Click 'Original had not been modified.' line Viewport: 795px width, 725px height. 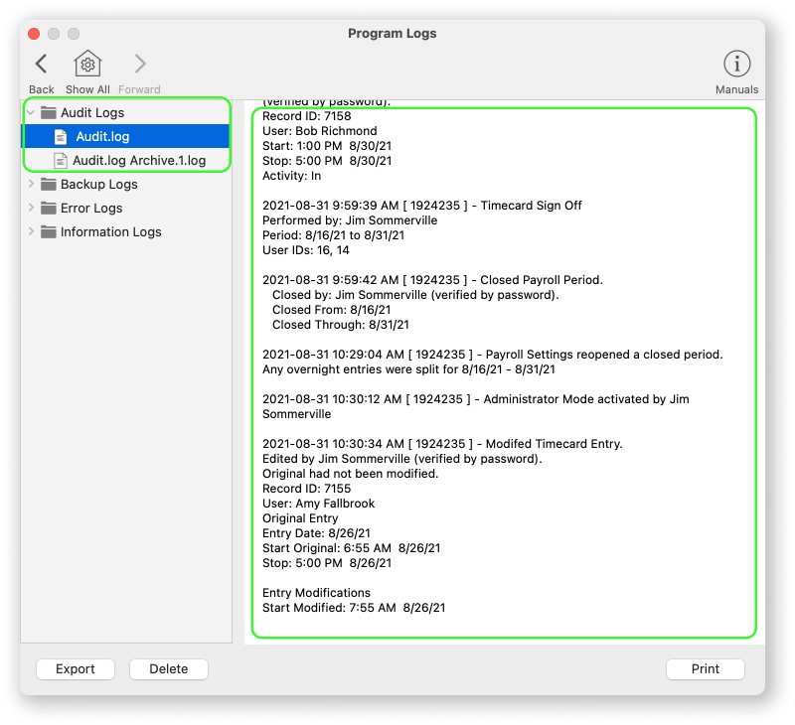point(351,474)
